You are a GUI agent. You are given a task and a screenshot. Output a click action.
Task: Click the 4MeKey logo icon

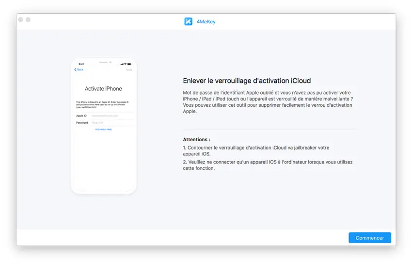click(x=188, y=21)
